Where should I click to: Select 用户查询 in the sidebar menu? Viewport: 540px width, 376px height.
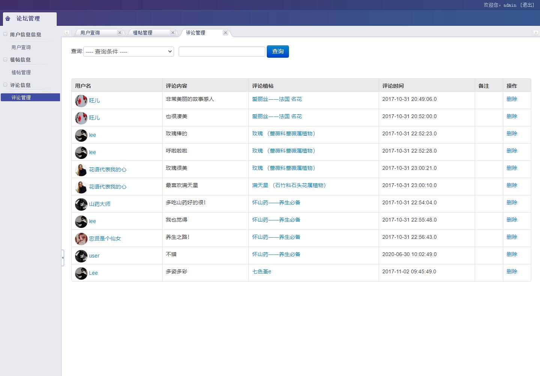[21, 47]
